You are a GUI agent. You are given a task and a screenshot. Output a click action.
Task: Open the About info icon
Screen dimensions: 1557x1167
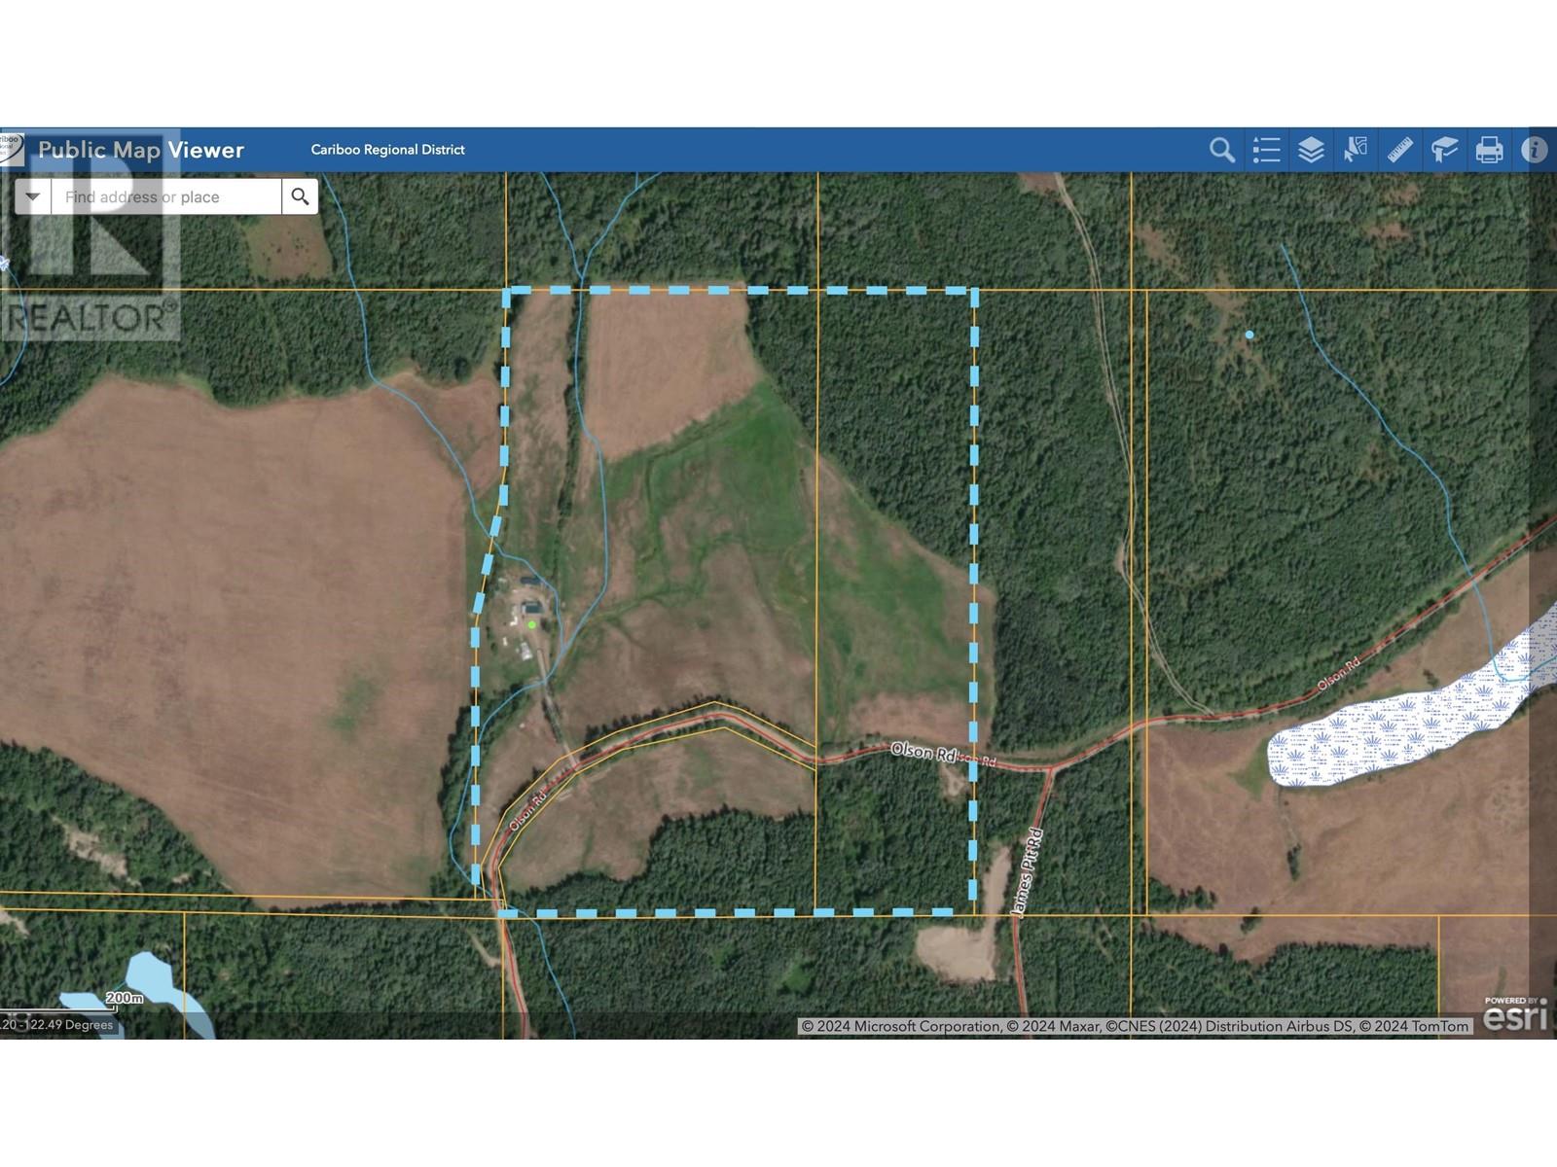(x=1534, y=150)
